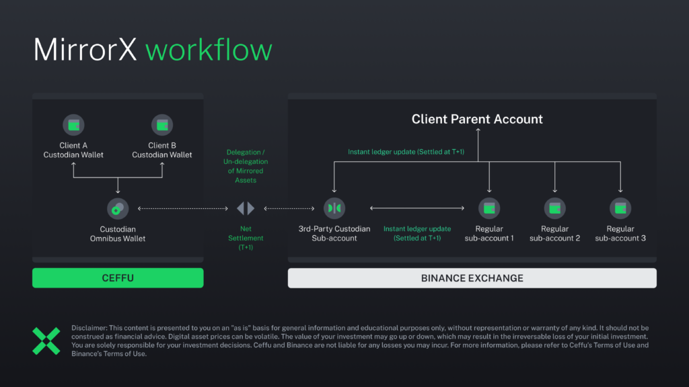Click the Regular sub-account 1 wallet icon
Image resolution: width=689 pixels, height=387 pixels.
(489, 208)
